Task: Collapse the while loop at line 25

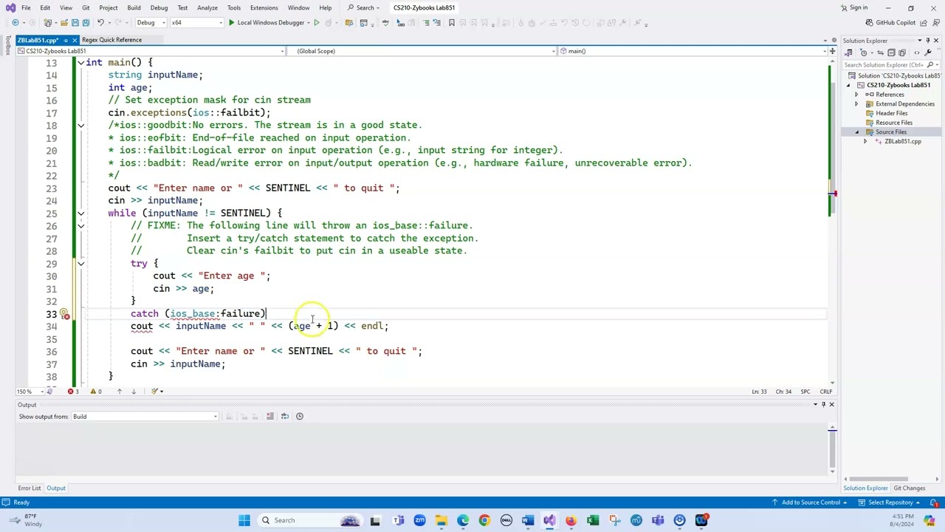Action: point(80,213)
